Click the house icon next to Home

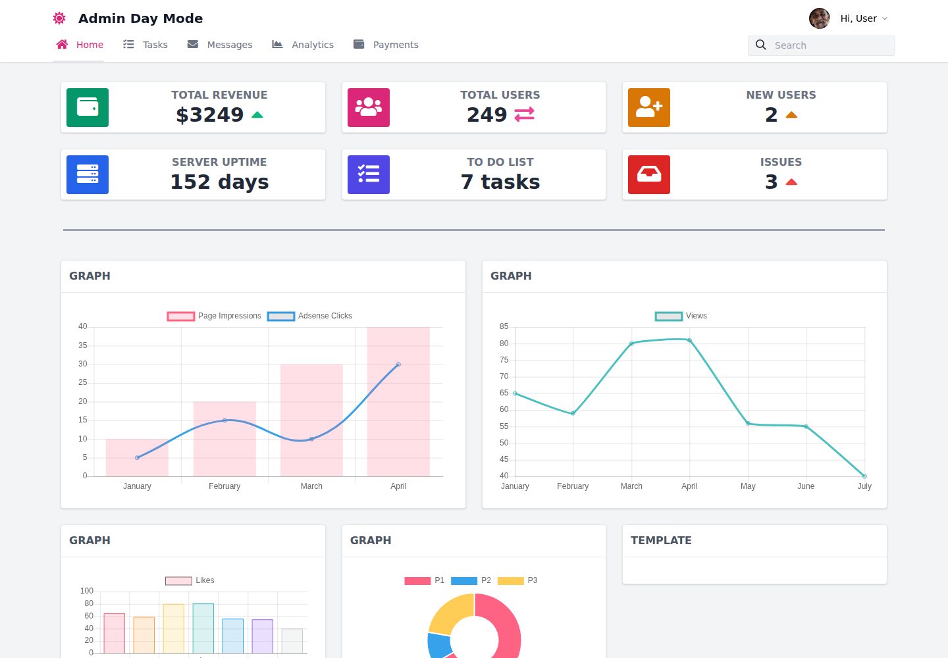point(62,44)
